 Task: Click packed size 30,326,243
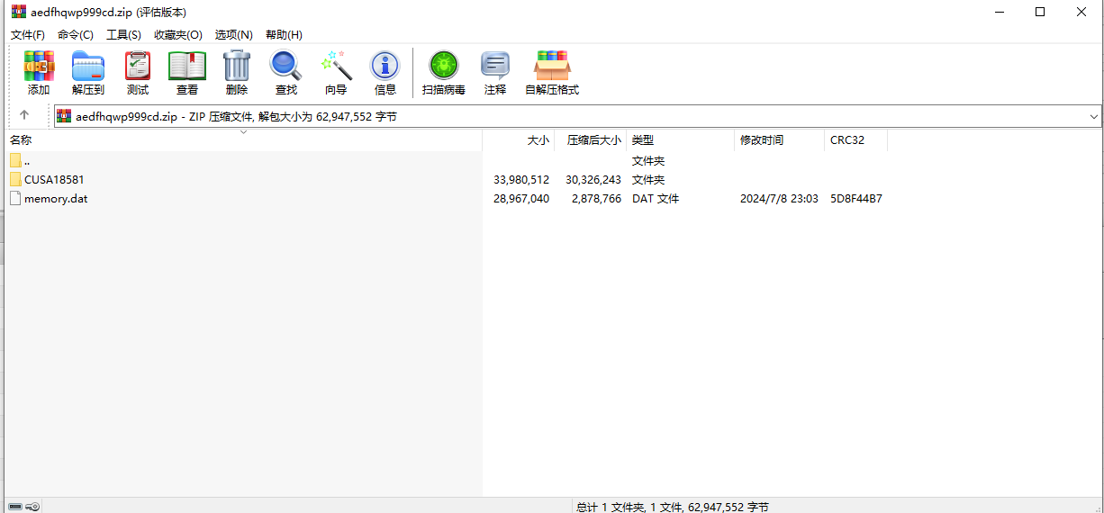point(593,180)
